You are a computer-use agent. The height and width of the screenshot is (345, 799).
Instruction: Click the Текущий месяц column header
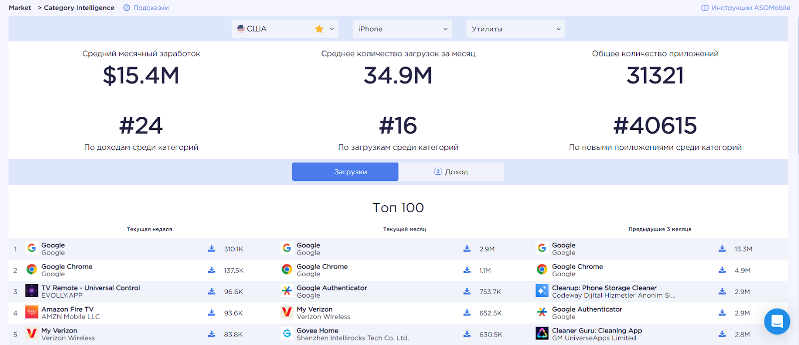click(x=404, y=229)
